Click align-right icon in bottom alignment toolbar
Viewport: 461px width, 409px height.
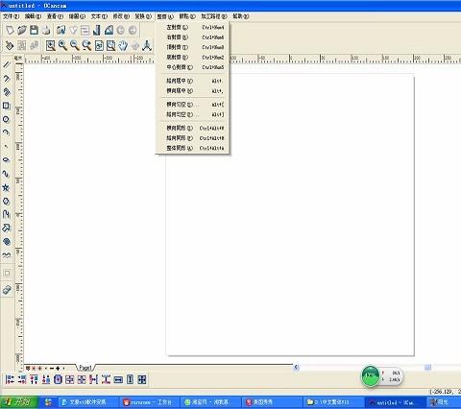[x=22, y=379]
